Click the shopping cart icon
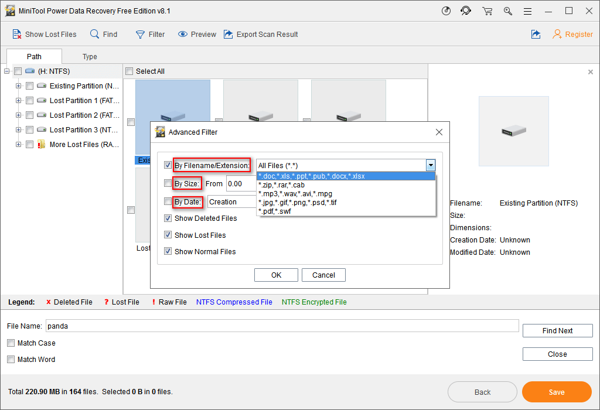Image resolution: width=600 pixels, height=410 pixels. click(487, 11)
